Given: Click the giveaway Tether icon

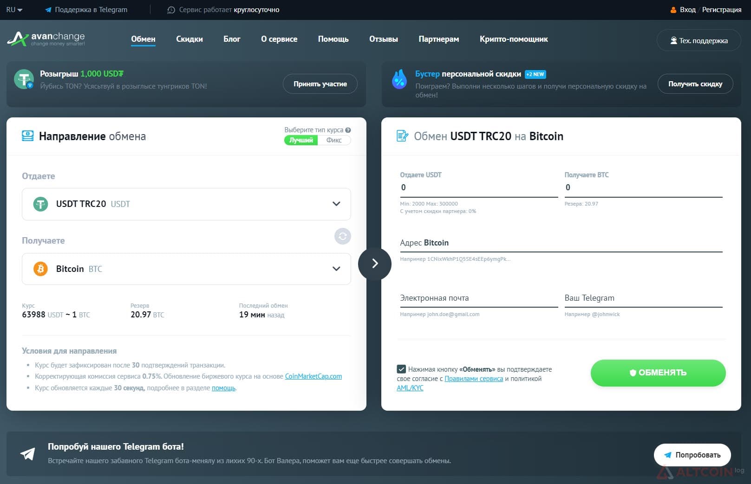Looking at the screenshot, I should tap(24, 79).
